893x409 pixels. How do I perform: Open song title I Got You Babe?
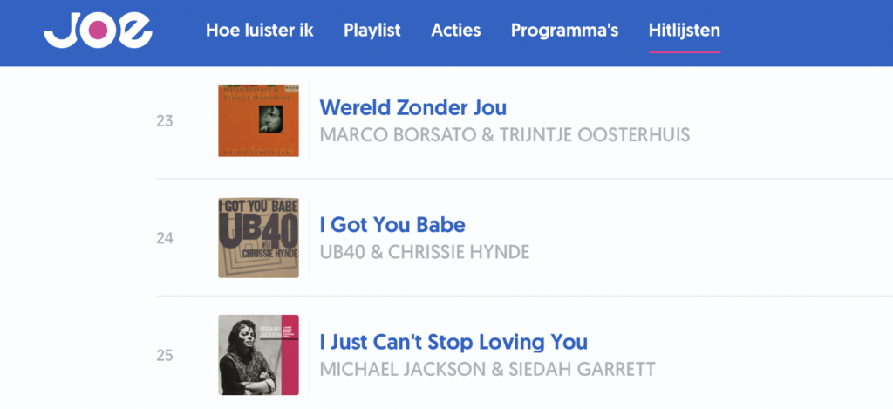pyautogui.click(x=392, y=224)
